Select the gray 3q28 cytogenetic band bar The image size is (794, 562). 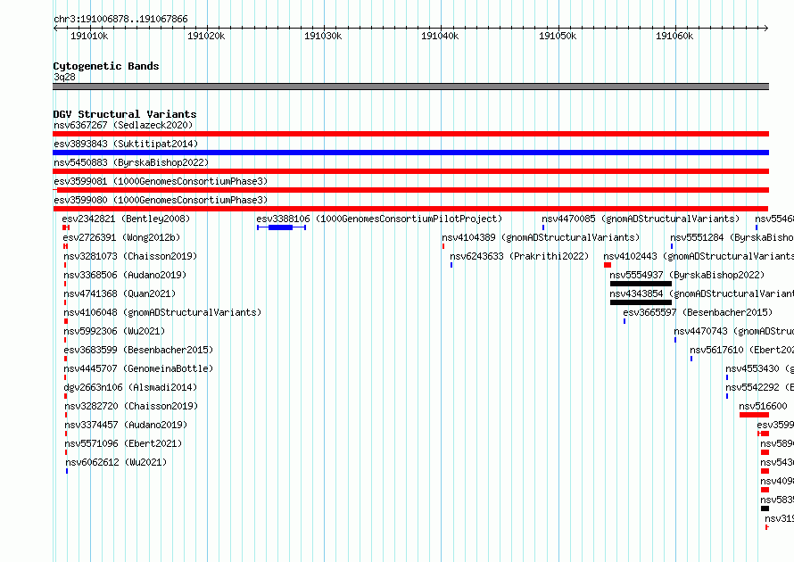tap(410, 87)
